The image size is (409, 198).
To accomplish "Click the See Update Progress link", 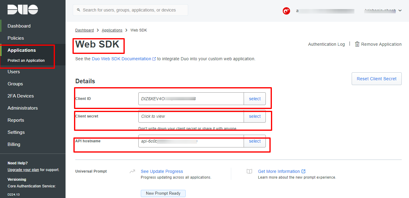I will click(162, 171).
